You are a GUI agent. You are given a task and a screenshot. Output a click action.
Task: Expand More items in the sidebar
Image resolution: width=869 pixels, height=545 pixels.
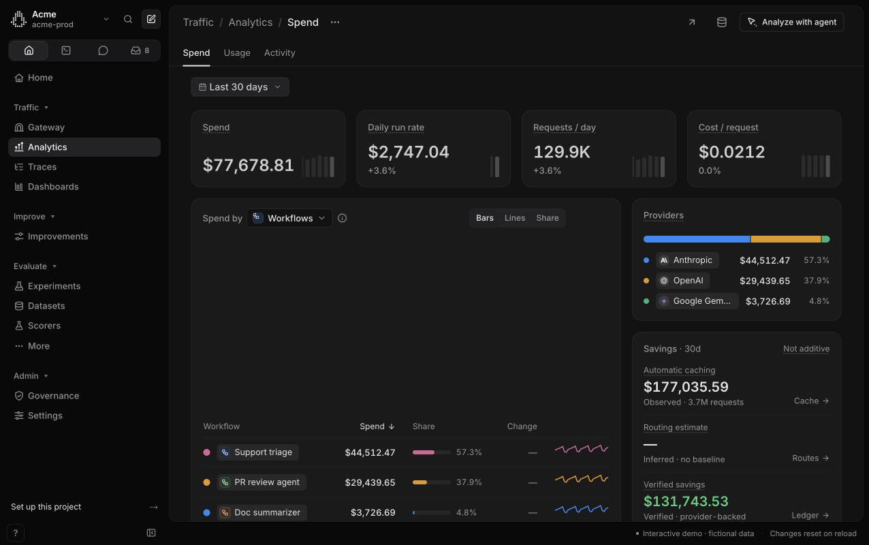(x=84, y=346)
